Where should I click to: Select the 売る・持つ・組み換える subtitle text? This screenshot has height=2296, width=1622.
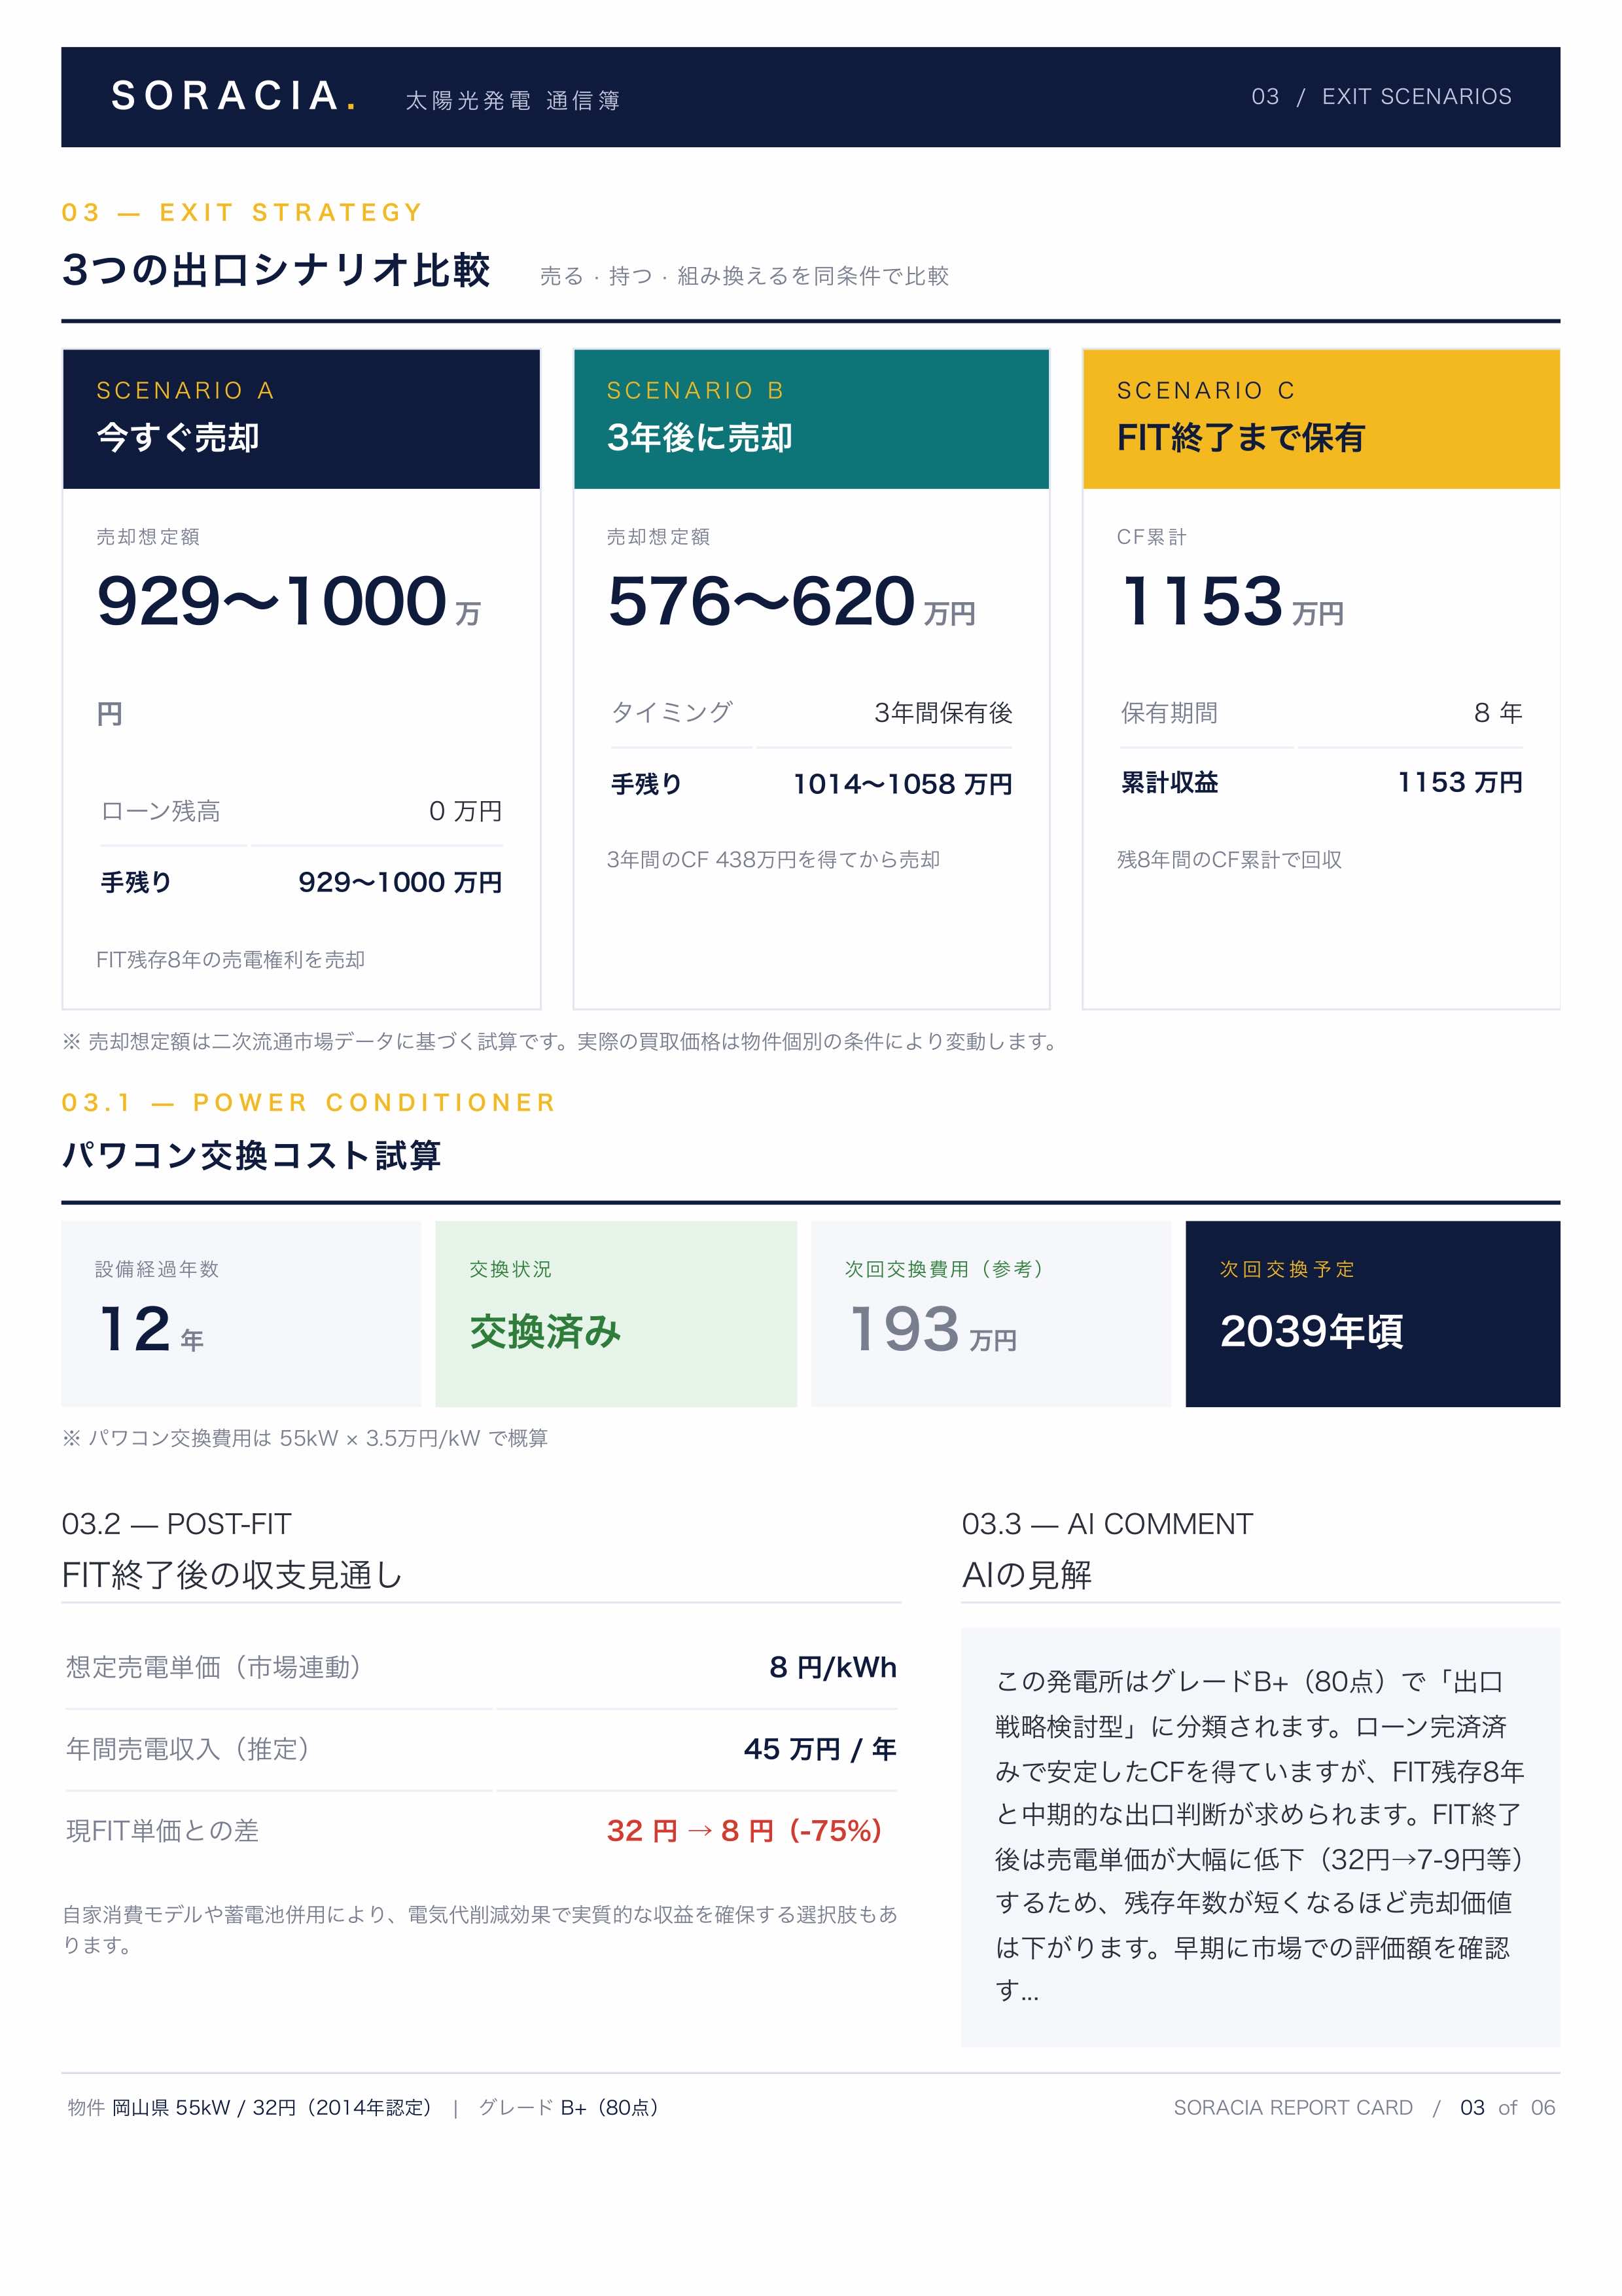point(743,276)
